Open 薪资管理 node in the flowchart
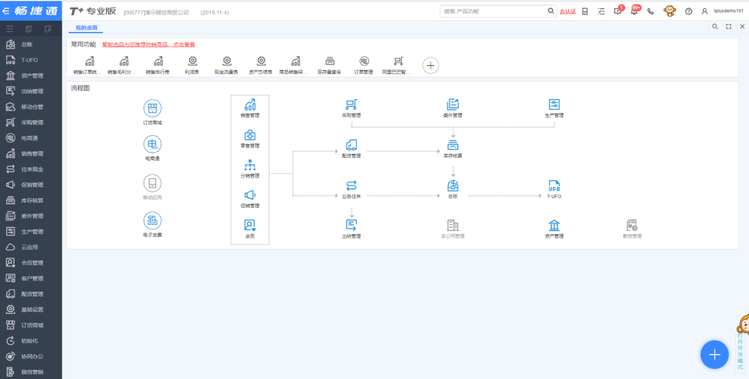The width and height of the screenshot is (749, 379). point(632,229)
